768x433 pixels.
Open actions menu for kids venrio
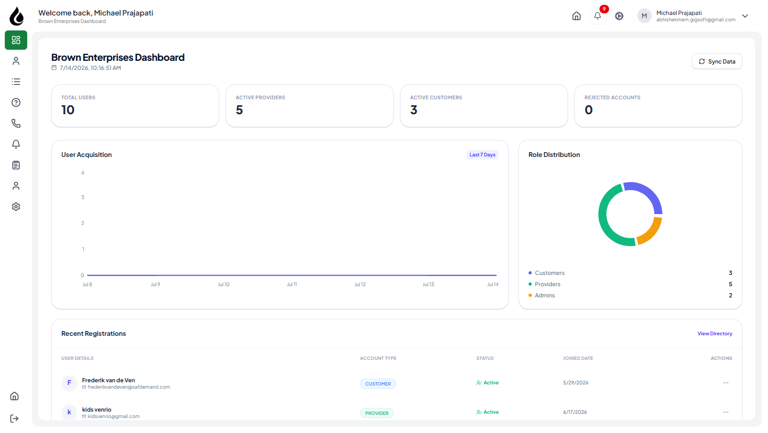726,412
